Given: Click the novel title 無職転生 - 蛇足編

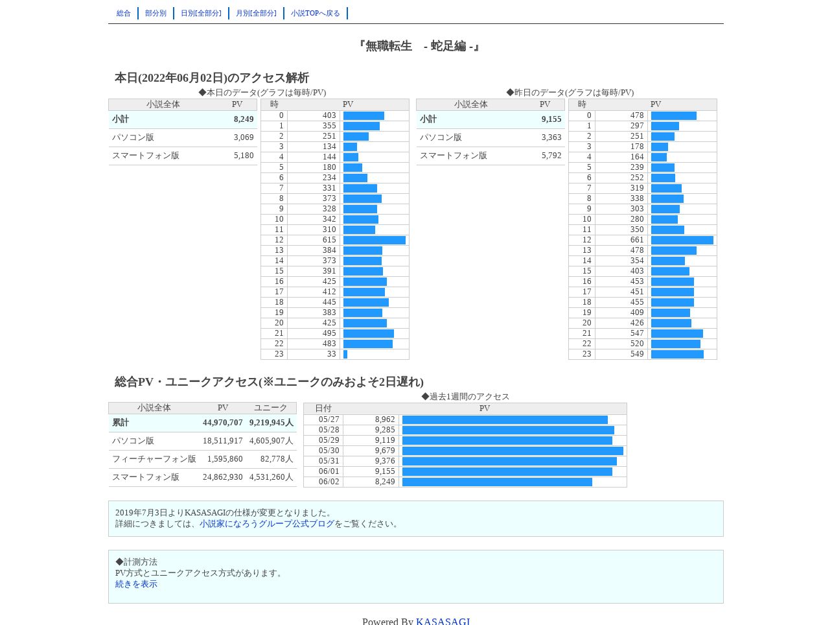Looking at the screenshot, I should (419, 46).
